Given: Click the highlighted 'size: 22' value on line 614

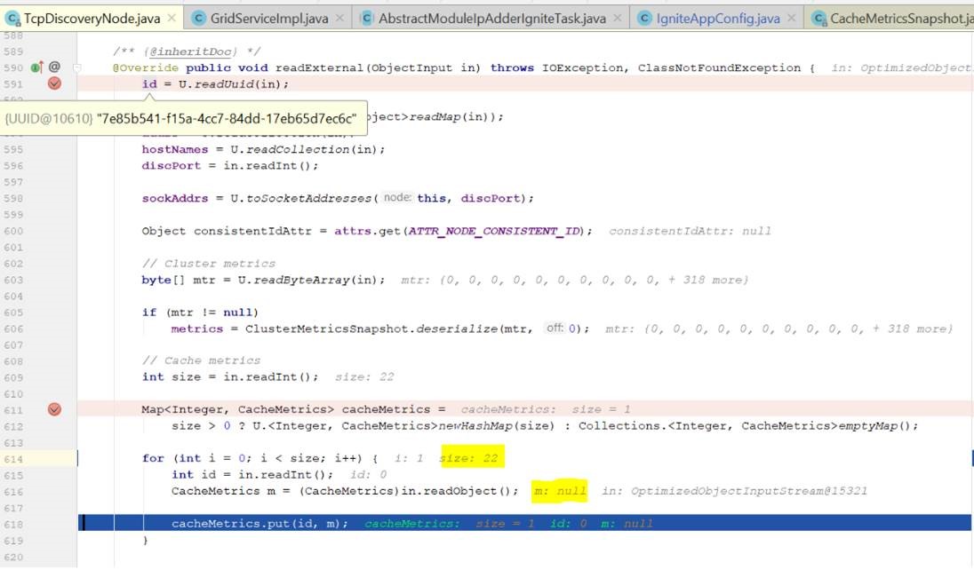Looking at the screenshot, I should 473,457.
